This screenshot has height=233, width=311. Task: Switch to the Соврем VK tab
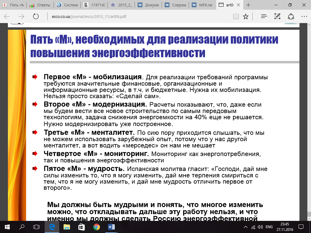click(x=175, y=5)
